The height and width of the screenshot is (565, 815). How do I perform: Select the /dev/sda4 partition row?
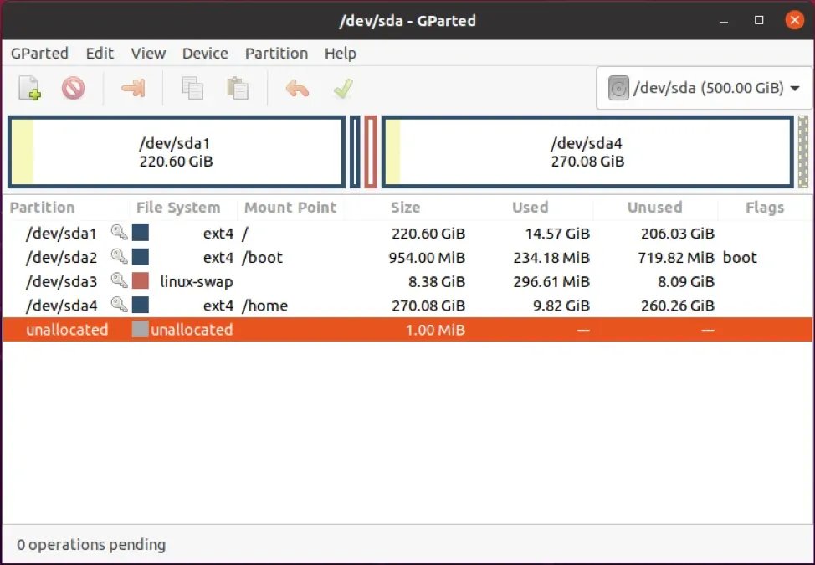(x=407, y=306)
